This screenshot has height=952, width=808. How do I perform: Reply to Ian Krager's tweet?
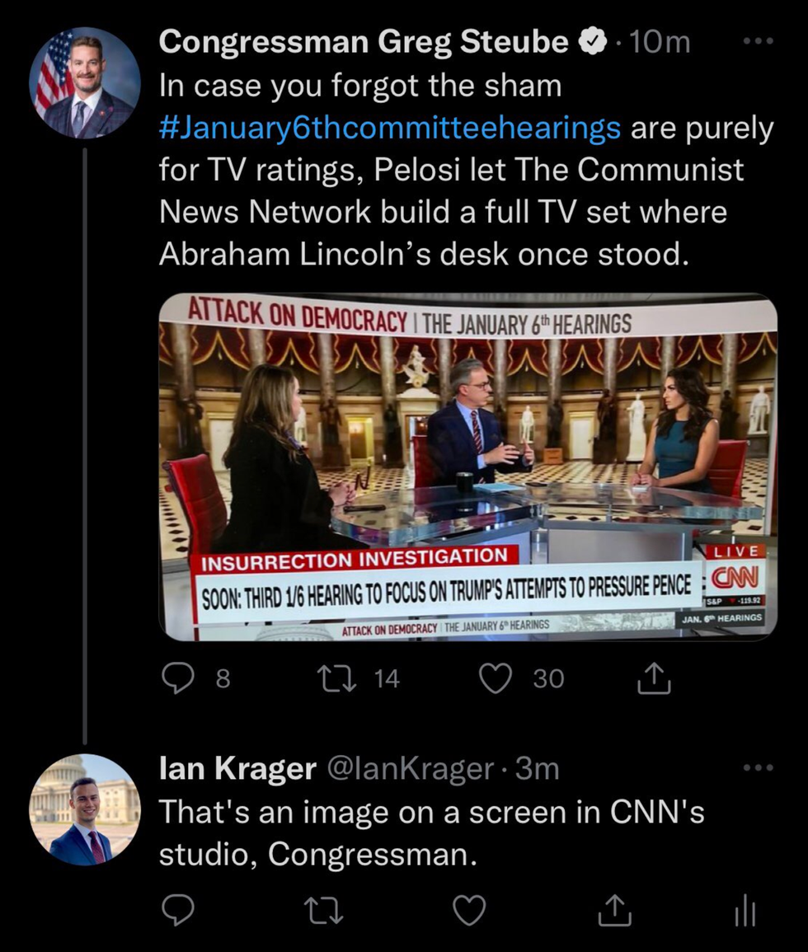click(177, 910)
